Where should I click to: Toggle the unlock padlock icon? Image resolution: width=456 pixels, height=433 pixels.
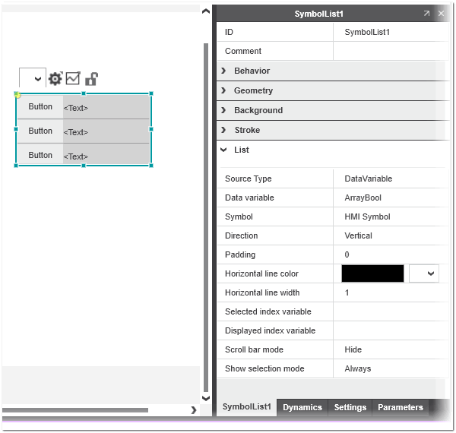click(91, 78)
